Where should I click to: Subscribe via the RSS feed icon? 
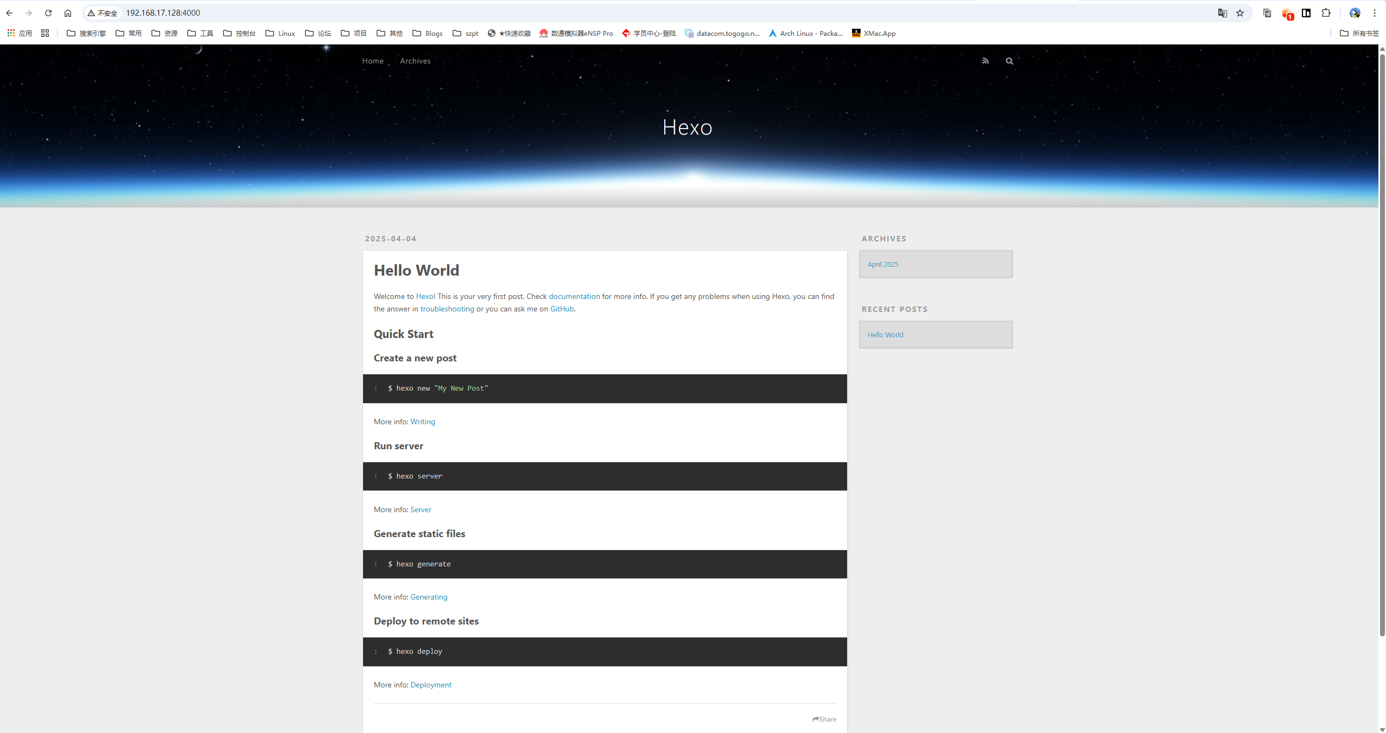point(985,61)
